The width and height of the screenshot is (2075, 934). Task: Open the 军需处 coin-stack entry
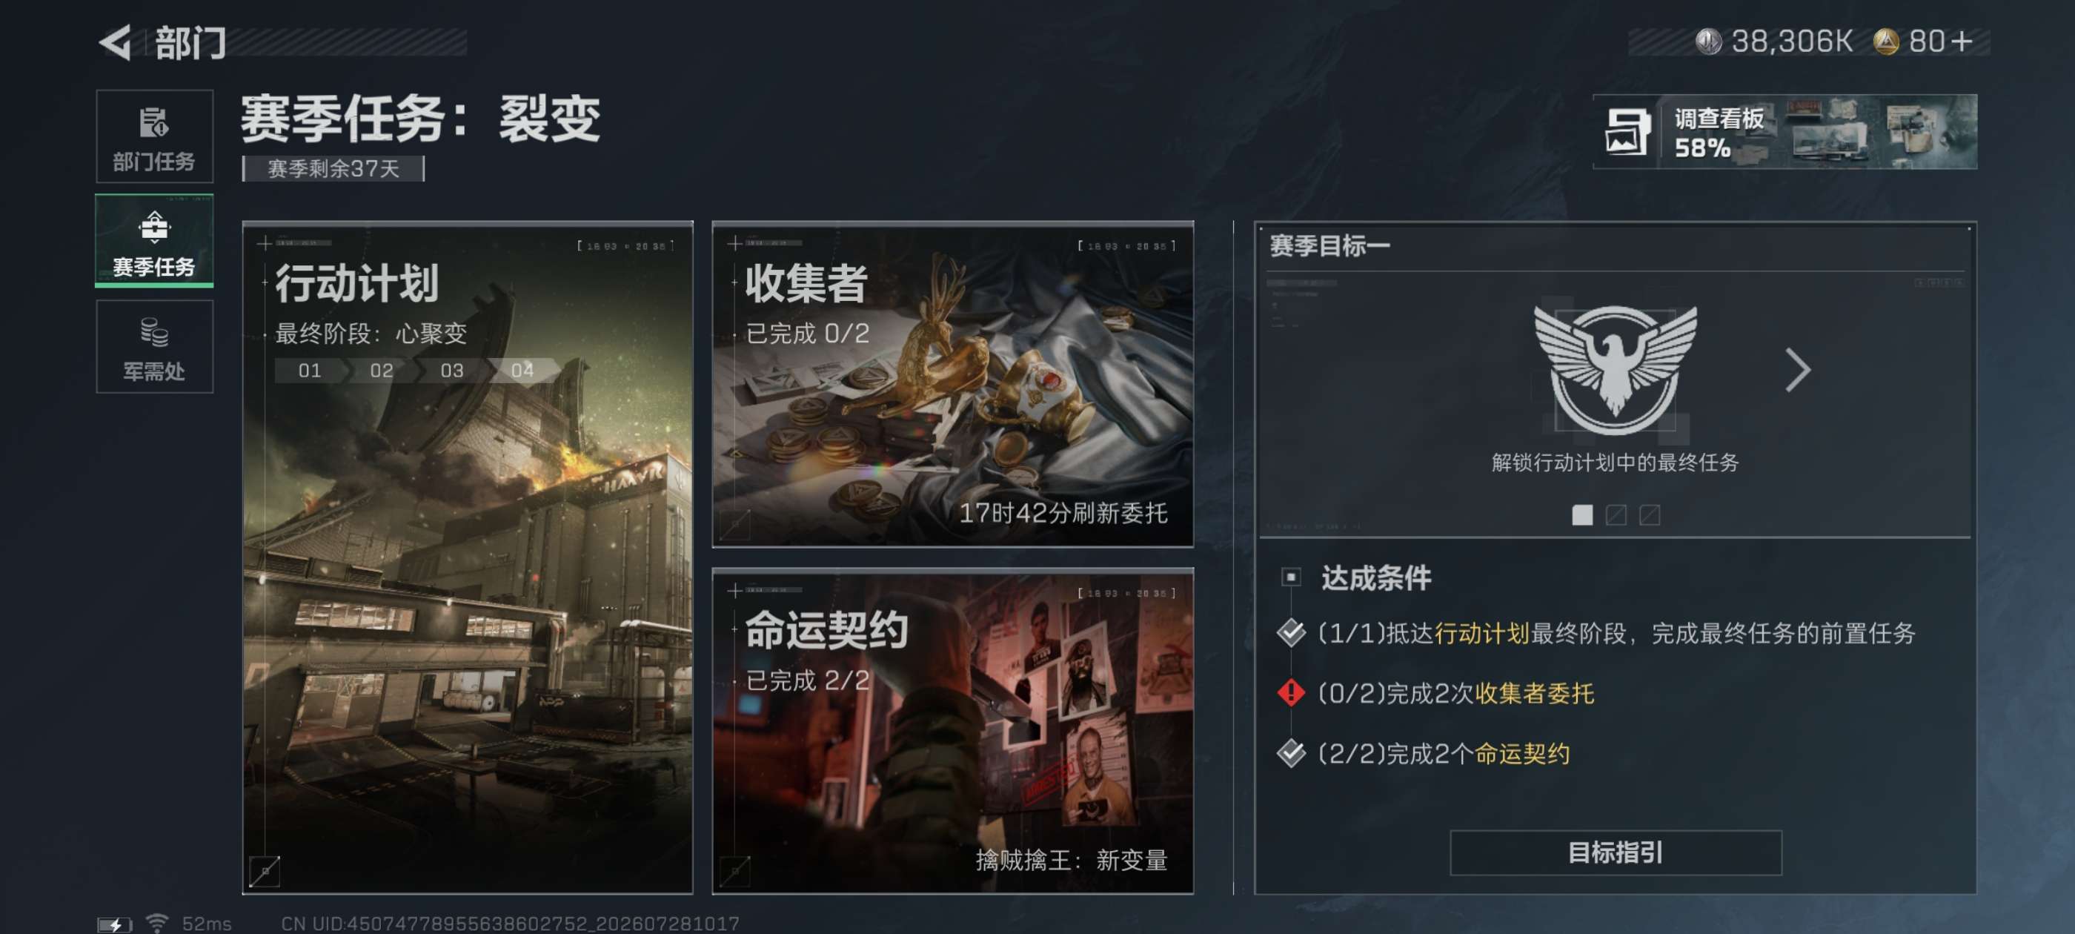155,346
